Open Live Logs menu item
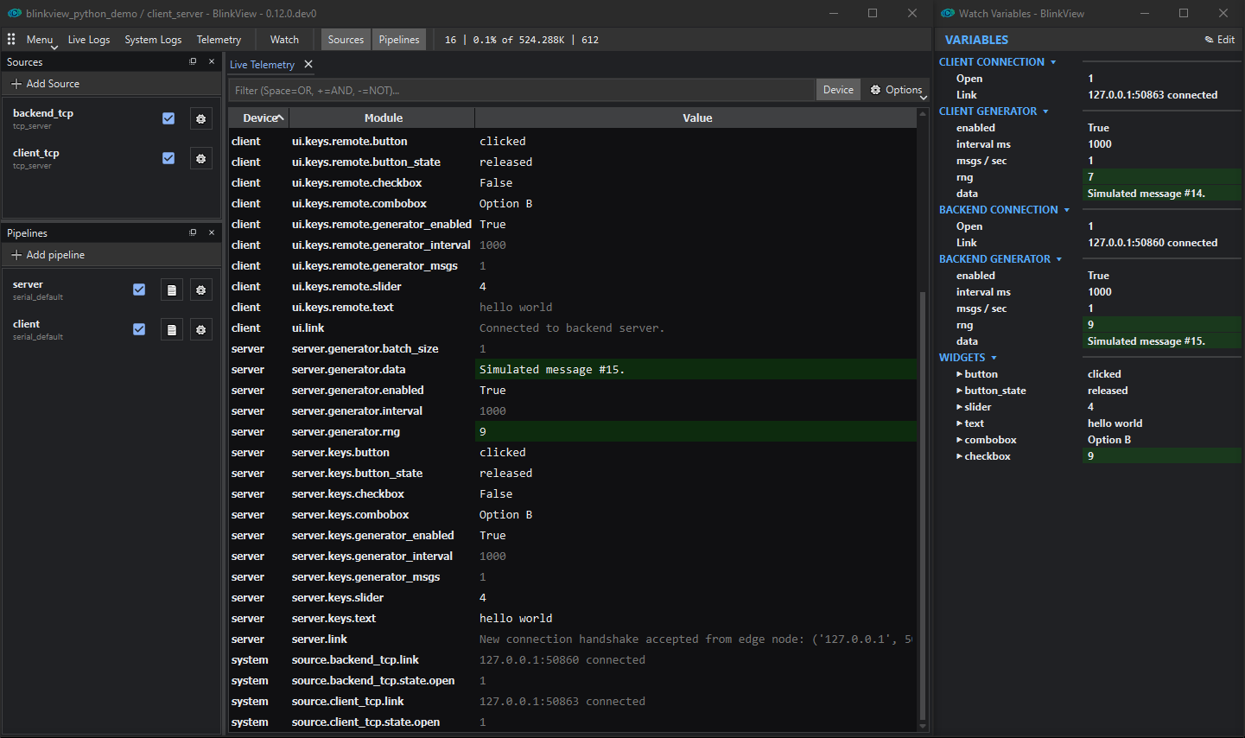 tap(89, 40)
